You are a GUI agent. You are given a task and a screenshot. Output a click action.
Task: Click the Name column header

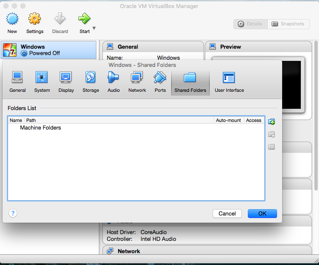point(16,120)
